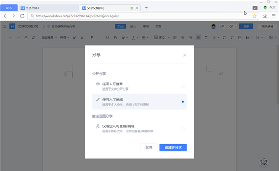Click the Strikethrough S icon
279x171 pixels.
click(x=115, y=38)
